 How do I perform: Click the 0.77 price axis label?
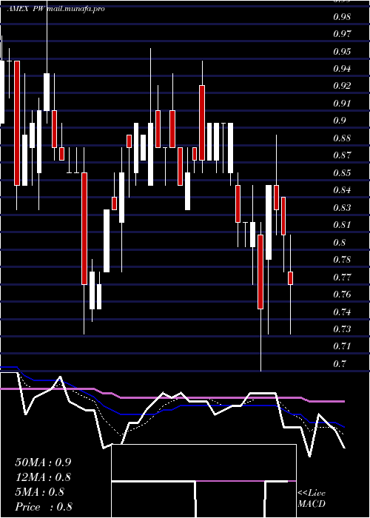[342, 277]
